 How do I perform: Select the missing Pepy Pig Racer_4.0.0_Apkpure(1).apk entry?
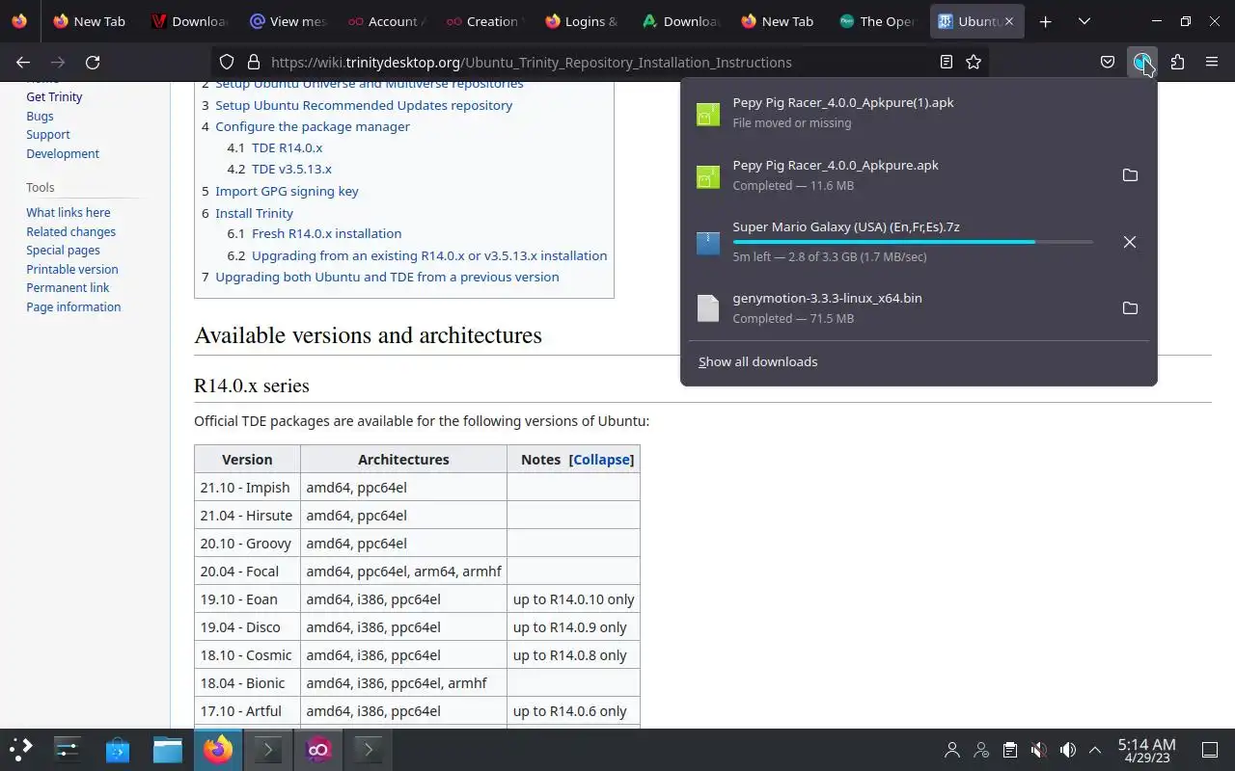pos(919,113)
